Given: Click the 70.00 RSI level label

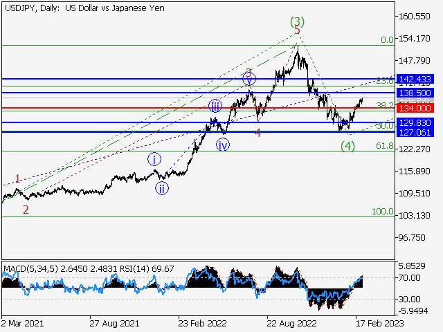Looking at the screenshot, I should pos(409,278).
